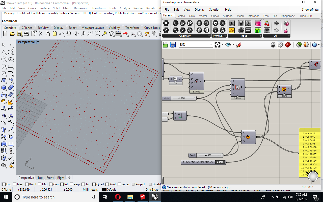Click the Gradient icon in Input panel
323x202 pixels.
point(258,23)
